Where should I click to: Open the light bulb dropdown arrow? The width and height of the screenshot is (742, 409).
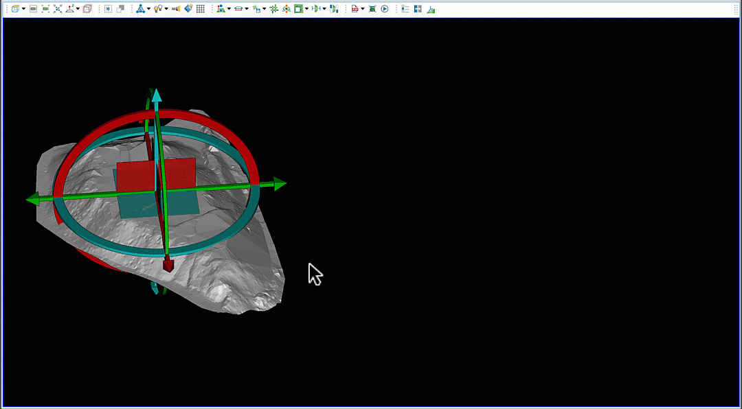coord(166,9)
